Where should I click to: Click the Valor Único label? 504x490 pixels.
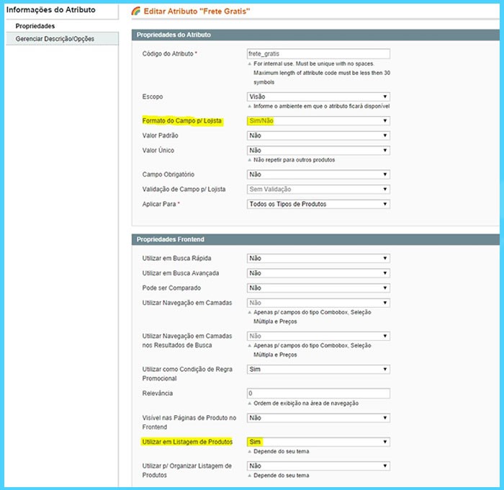coord(158,151)
